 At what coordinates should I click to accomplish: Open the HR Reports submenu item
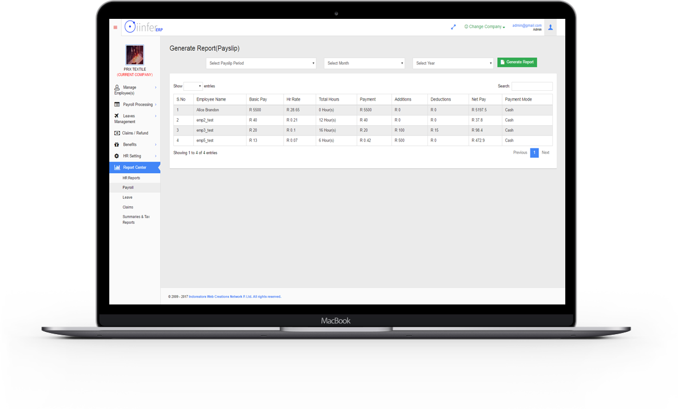point(131,178)
